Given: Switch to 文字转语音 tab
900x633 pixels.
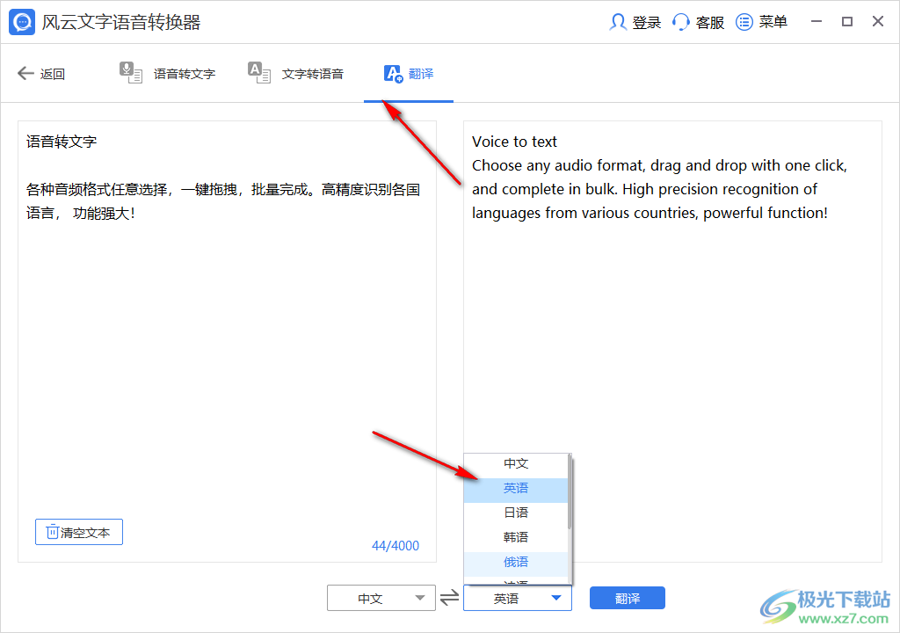Looking at the screenshot, I should point(296,74).
